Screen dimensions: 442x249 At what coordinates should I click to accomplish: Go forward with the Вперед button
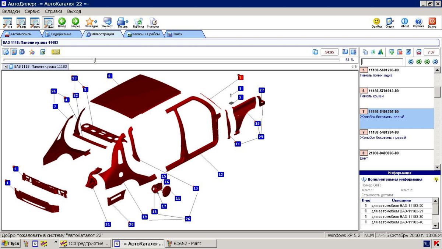click(x=75, y=22)
